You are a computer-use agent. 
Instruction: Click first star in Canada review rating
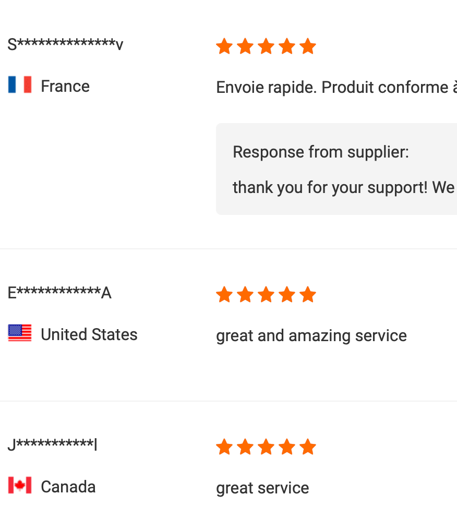click(224, 446)
